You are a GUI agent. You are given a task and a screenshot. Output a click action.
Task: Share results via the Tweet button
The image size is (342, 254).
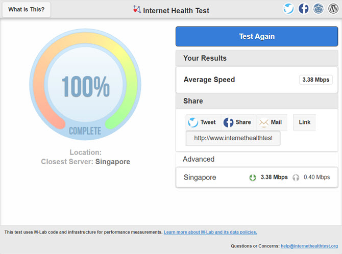click(203, 122)
